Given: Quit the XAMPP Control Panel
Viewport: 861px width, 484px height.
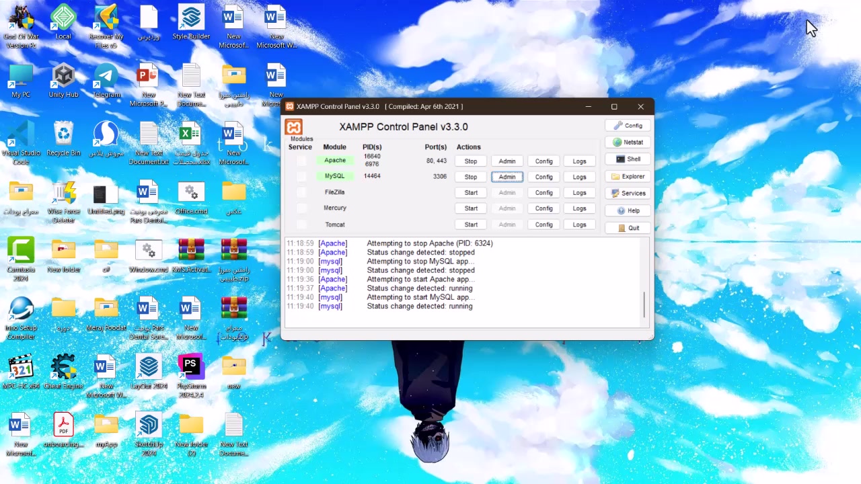Looking at the screenshot, I should 628,229.
